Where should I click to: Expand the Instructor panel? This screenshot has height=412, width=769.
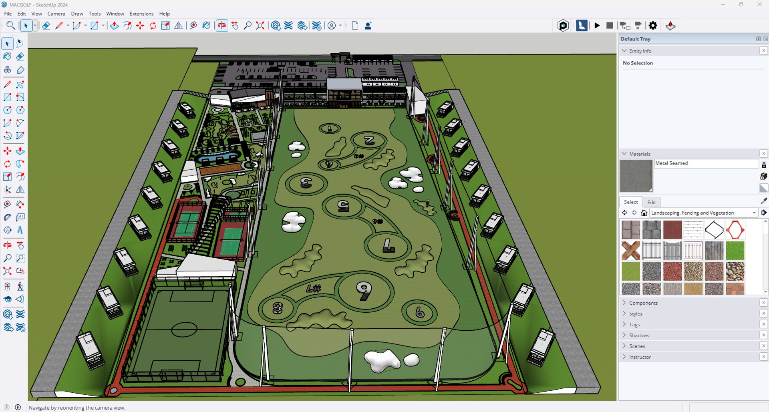[624, 357]
